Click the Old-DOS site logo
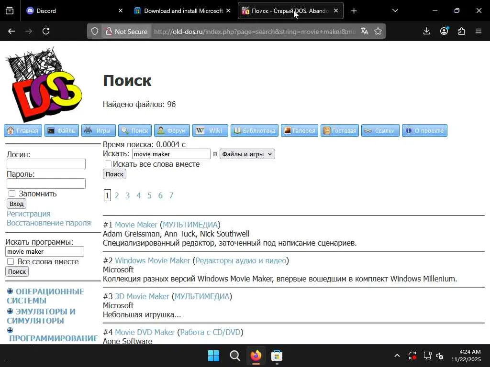 click(x=44, y=84)
